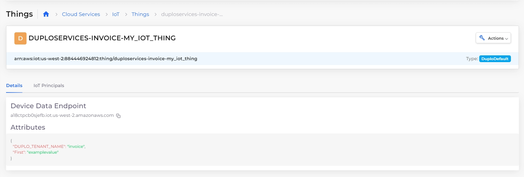Select the Details tab
This screenshot has width=524, height=177.
[x=14, y=85]
